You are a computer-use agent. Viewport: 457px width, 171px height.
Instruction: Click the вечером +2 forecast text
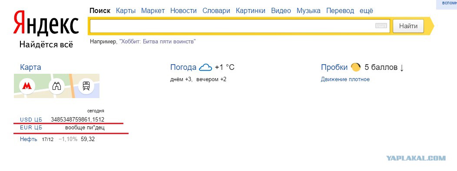211,79
